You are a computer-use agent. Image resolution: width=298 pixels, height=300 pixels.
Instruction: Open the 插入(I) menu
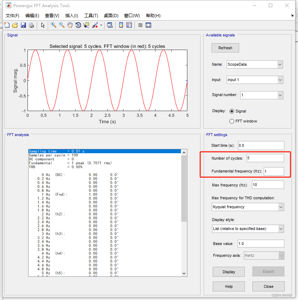pos(71,15)
